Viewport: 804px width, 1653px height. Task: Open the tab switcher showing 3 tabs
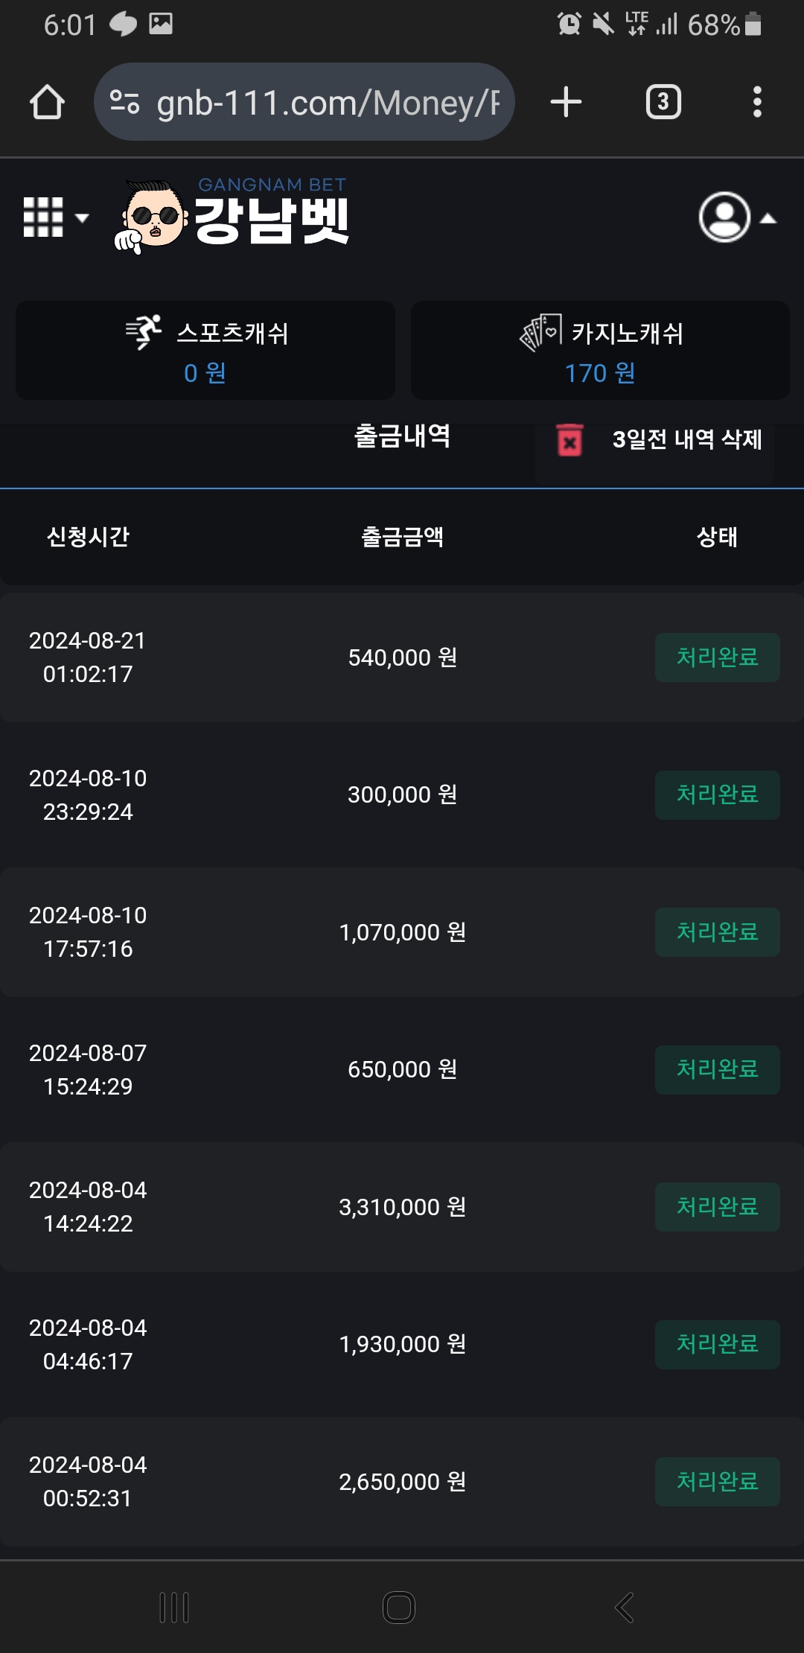coord(663,102)
